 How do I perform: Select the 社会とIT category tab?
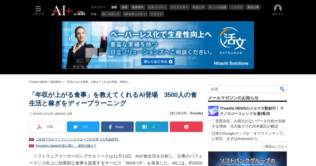click(198, 7)
